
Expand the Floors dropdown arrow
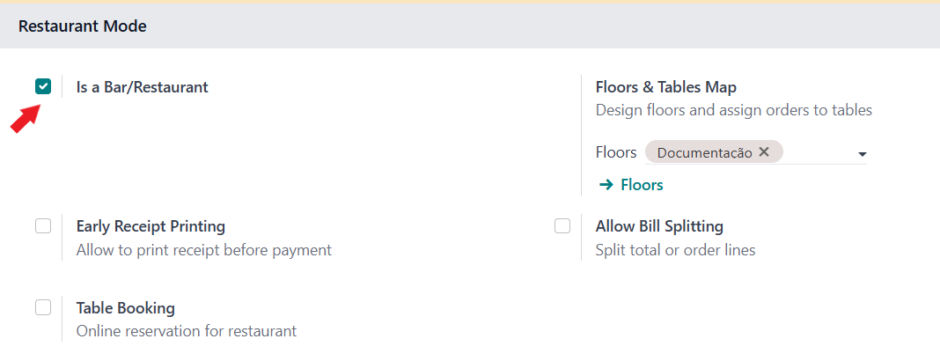[862, 154]
